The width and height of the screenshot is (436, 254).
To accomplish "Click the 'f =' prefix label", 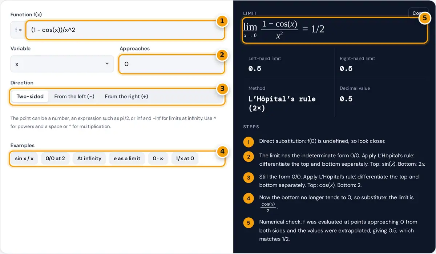I will click(x=18, y=30).
